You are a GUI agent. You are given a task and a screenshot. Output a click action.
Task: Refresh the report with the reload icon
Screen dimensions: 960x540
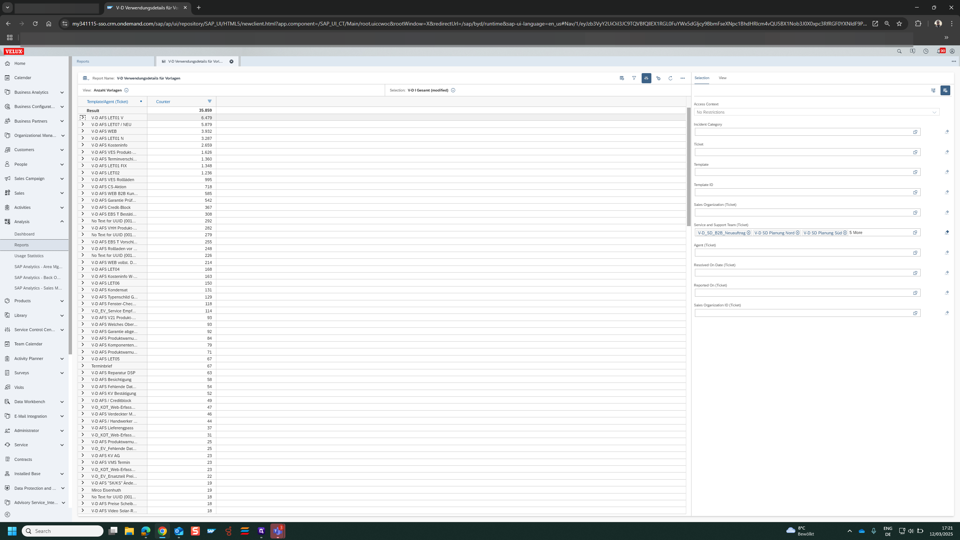coord(670,78)
